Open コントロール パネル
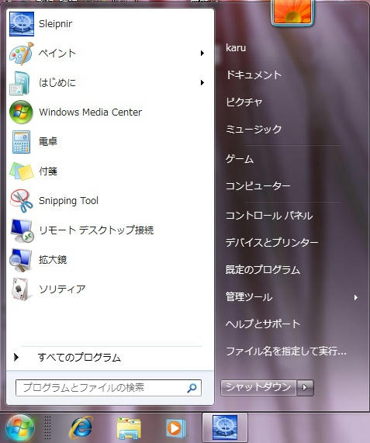This screenshot has height=443, width=370. click(x=269, y=216)
